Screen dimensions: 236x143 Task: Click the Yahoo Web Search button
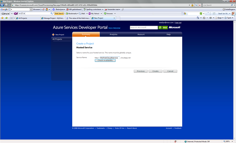59,14
